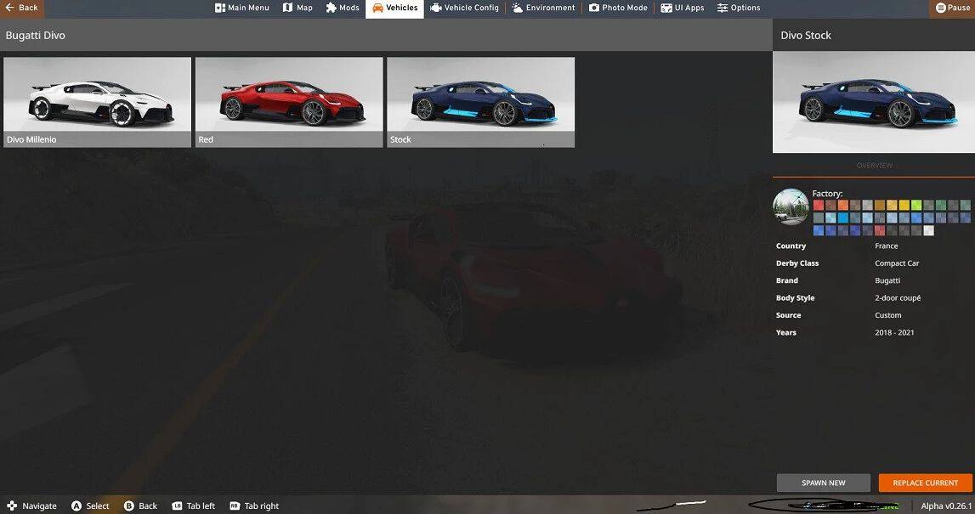Image resolution: width=975 pixels, height=514 pixels.
Task: Pick the white factory color swatch
Action: (928, 230)
